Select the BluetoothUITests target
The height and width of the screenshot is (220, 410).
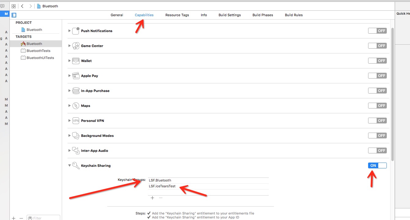point(35,58)
